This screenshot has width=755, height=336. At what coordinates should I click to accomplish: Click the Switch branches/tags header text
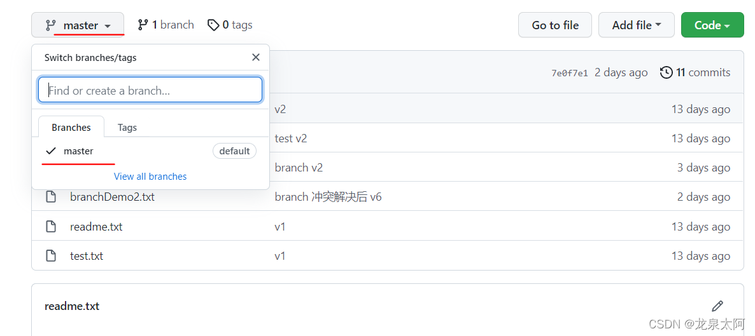pos(90,58)
